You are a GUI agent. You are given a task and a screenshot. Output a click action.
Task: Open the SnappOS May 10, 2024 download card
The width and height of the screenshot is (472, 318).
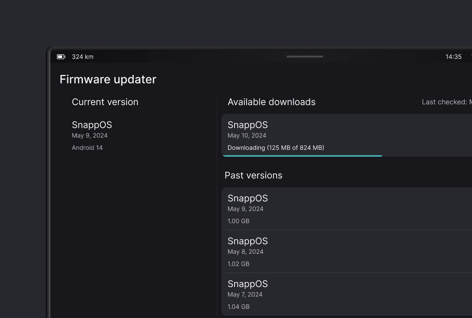click(x=347, y=135)
